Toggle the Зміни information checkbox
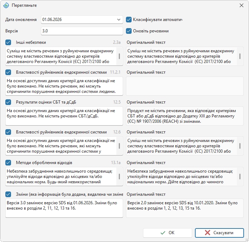This screenshot has width=249, height=242. click(x=8, y=194)
